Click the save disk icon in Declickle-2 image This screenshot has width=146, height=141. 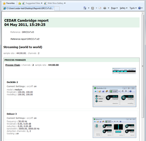pyautogui.click(x=103, y=91)
